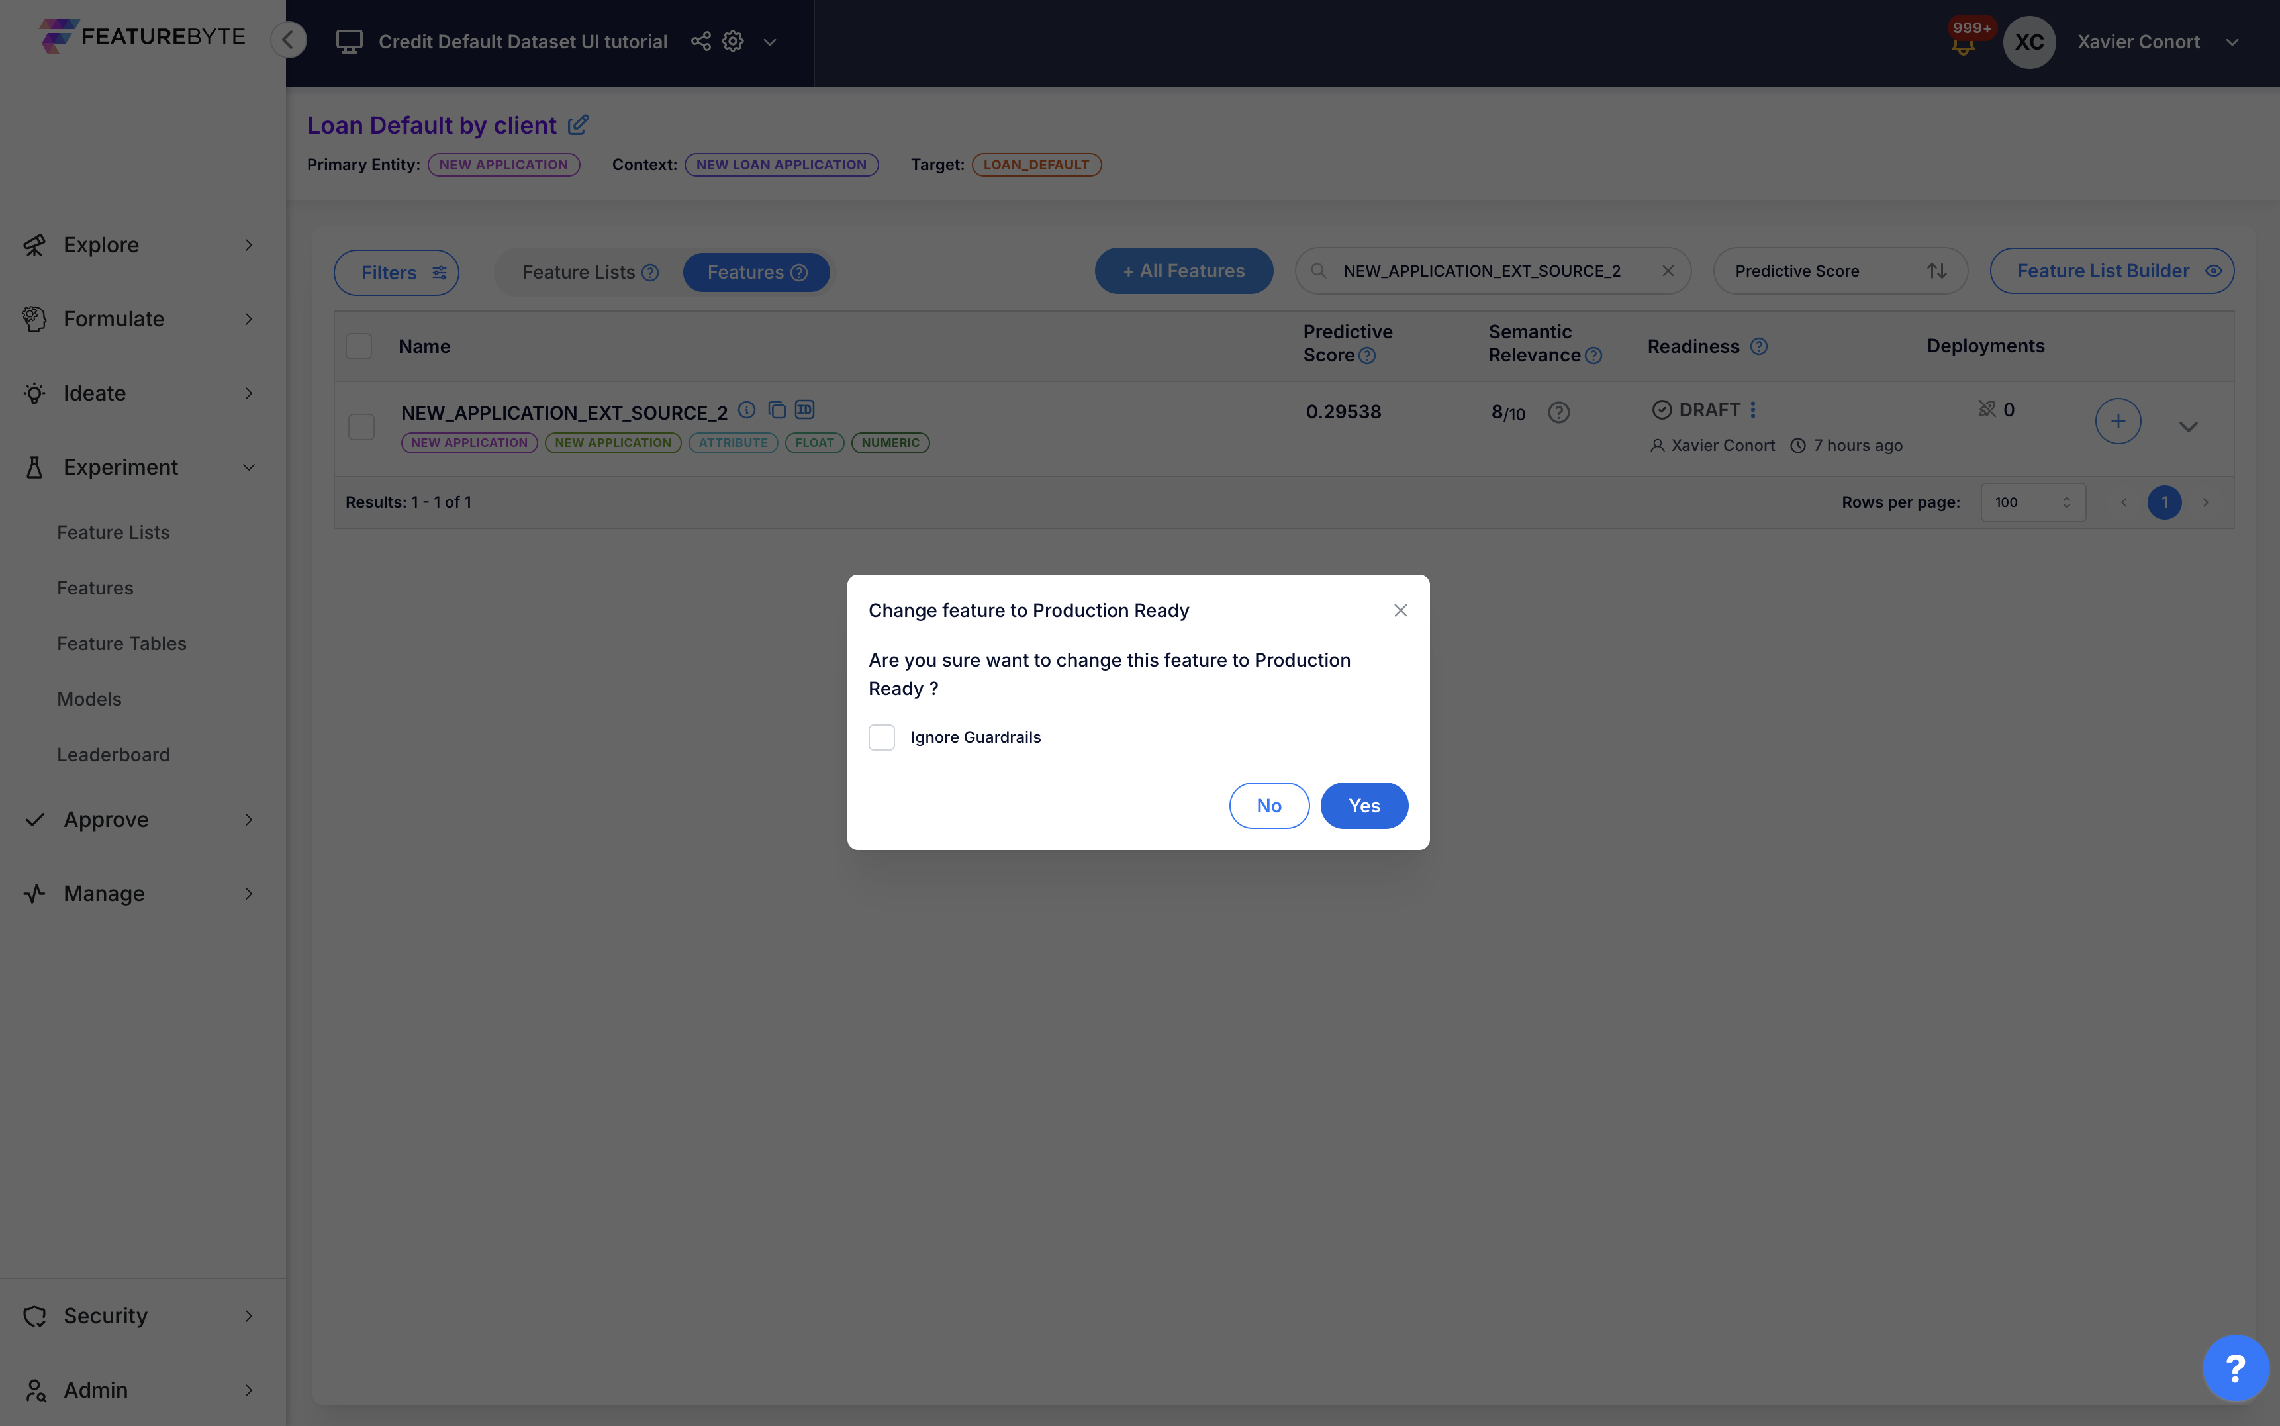The image size is (2280, 1426).
Task: Open the catalog settings gear icon
Action: tap(733, 42)
